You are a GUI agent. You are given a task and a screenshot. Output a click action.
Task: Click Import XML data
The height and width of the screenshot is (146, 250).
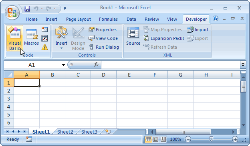click(x=198, y=30)
